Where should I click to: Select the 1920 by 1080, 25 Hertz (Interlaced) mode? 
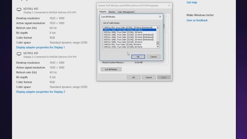129,35
